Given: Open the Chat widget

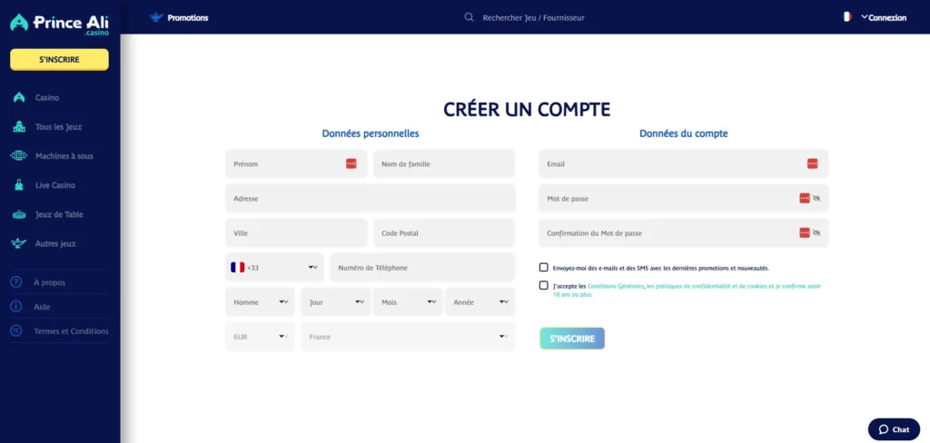Looking at the screenshot, I should pos(893,429).
